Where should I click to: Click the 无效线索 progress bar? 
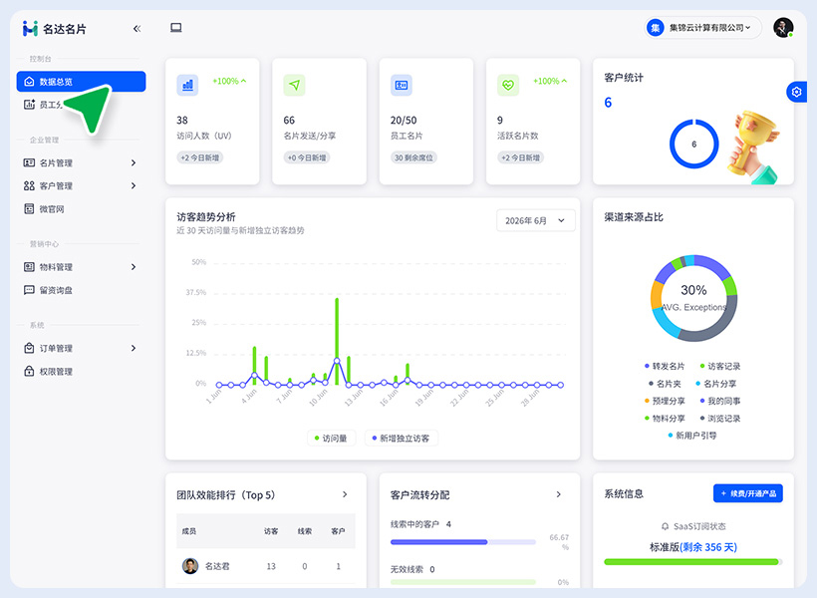point(463,582)
